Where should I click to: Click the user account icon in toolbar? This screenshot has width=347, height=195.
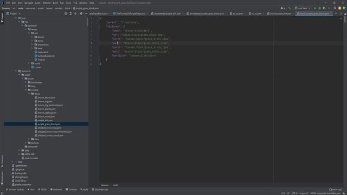click(x=282, y=8)
